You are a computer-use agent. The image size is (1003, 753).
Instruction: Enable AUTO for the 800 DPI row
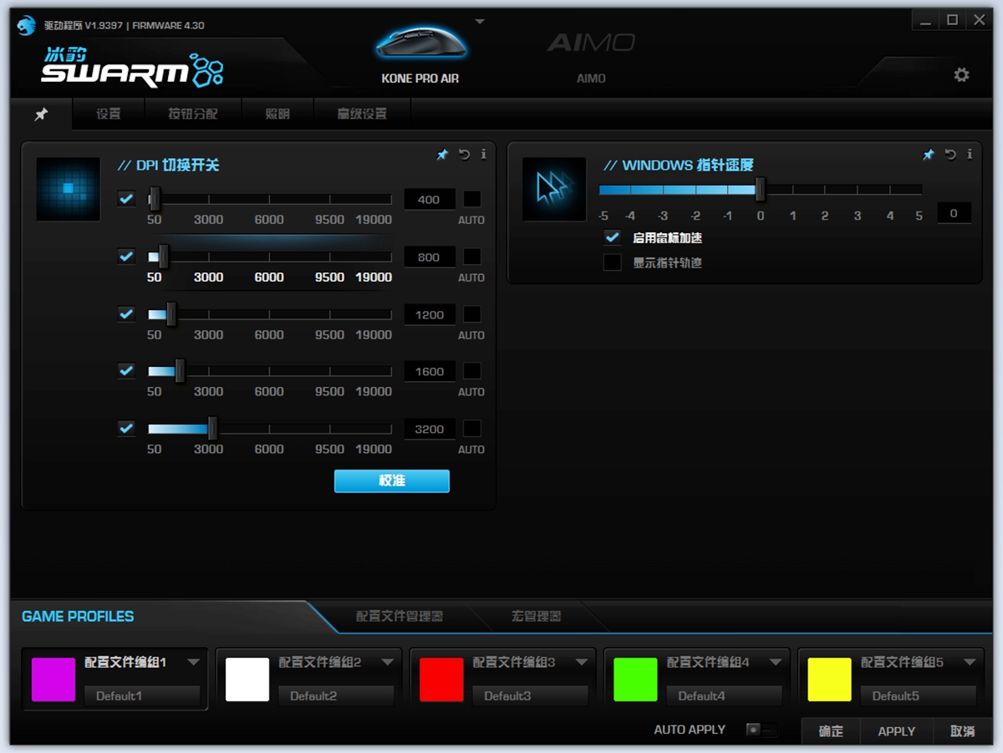(x=472, y=257)
